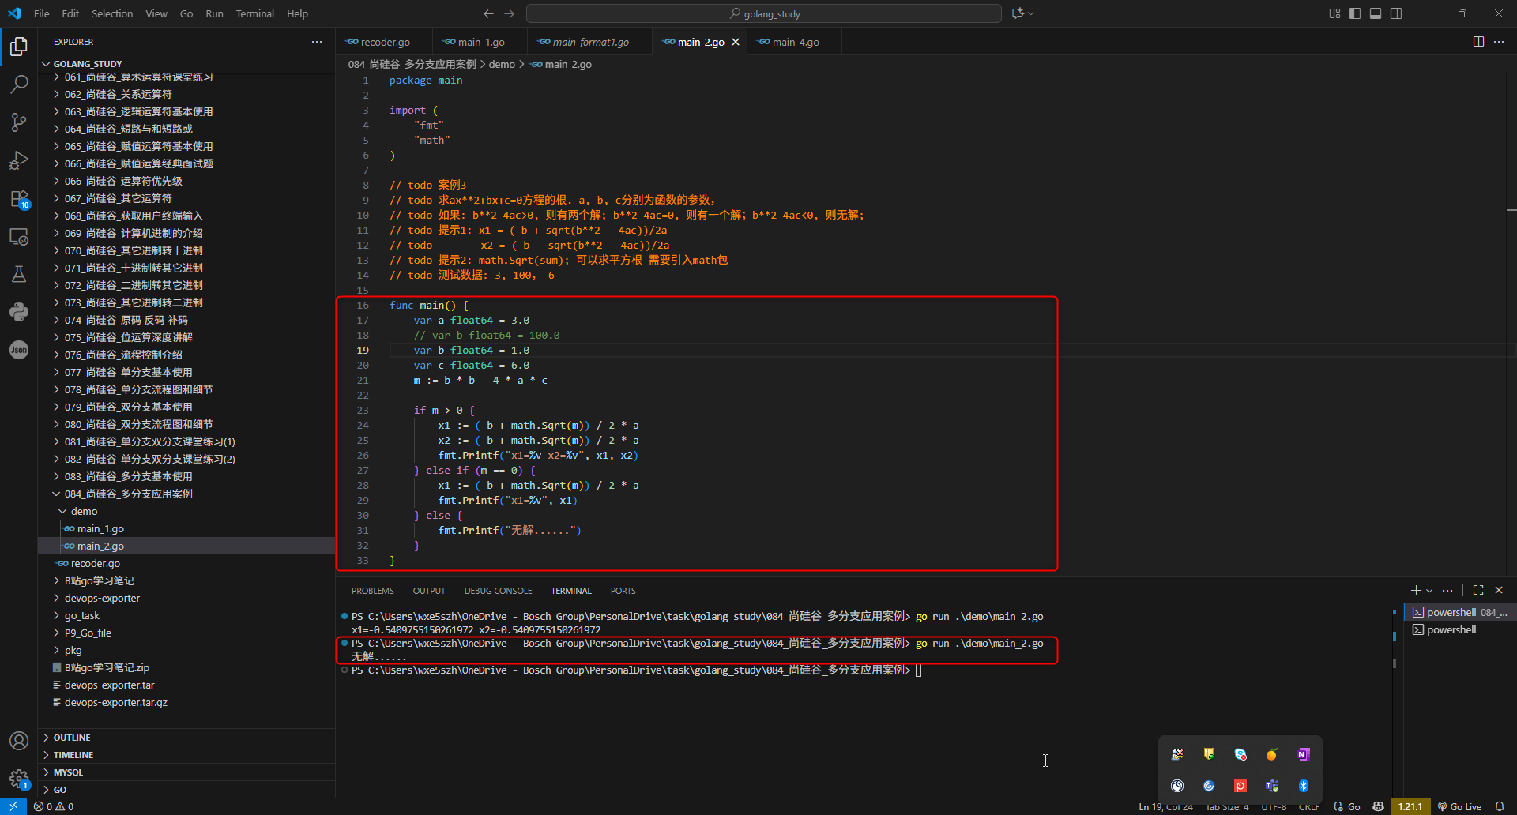Open the Copilot chat icon in title bar
This screenshot has width=1517, height=815.
1018,13
